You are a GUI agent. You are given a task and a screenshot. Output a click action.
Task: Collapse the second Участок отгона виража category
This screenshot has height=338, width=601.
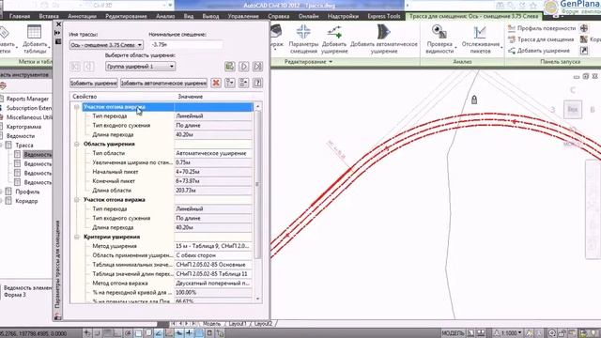tap(77, 200)
